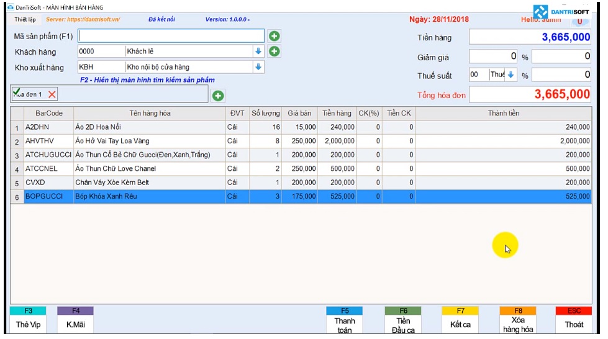Expand Kho xuất hàng dropdown arrow
608x339 pixels.
tap(258, 66)
